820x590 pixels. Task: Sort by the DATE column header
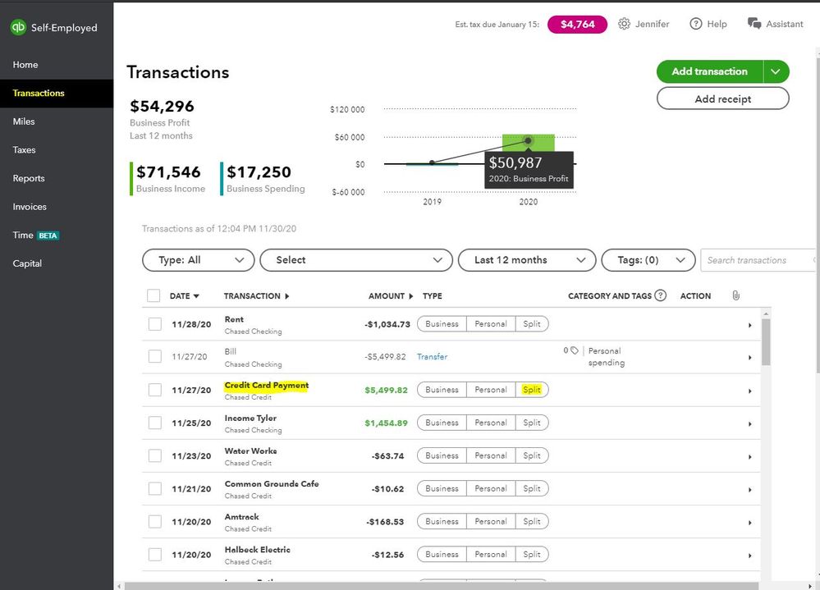point(184,295)
